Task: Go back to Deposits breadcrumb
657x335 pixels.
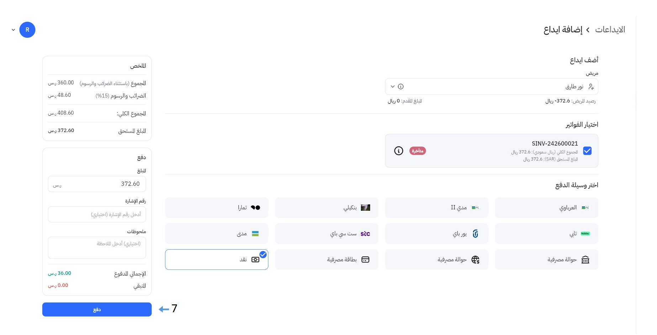Action: (610, 30)
